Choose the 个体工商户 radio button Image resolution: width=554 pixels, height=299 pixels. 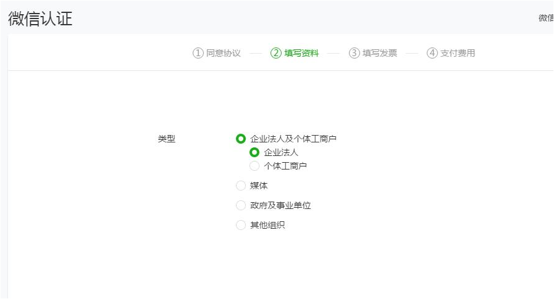(254, 166)
